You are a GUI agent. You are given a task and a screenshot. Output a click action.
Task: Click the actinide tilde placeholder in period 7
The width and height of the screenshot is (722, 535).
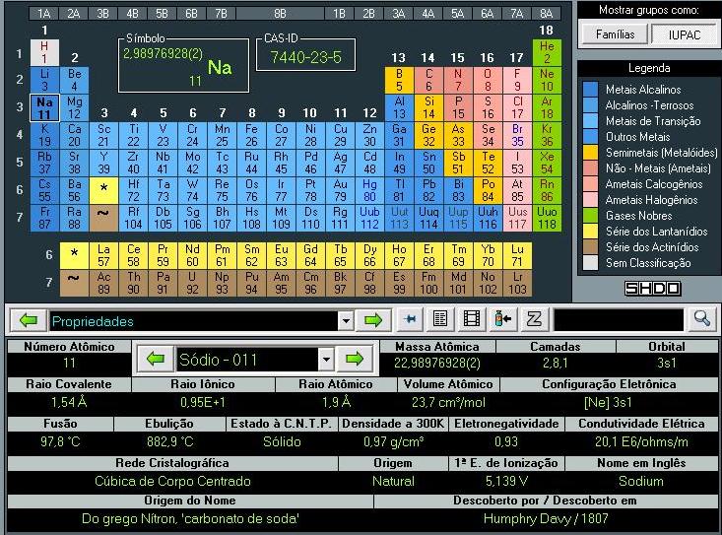click(103, 218)
